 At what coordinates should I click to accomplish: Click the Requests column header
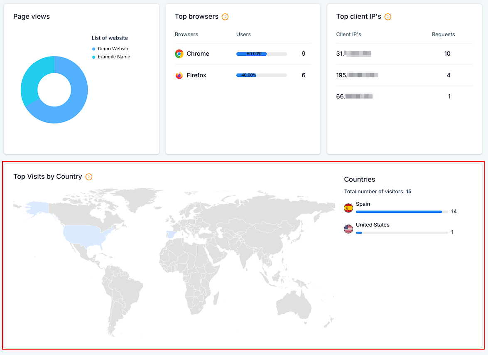[x=443, y=35]
